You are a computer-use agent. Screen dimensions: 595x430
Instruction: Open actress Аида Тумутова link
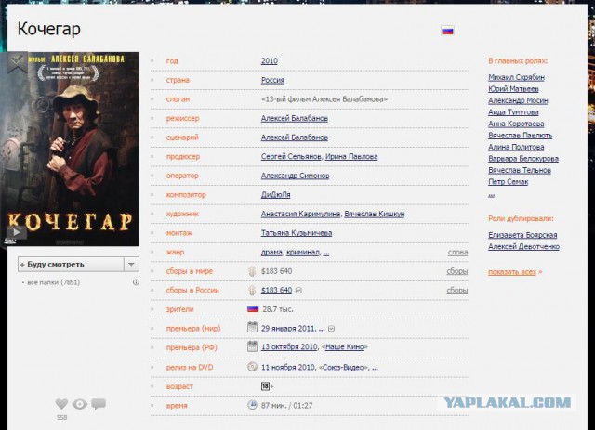pos(513,111)
